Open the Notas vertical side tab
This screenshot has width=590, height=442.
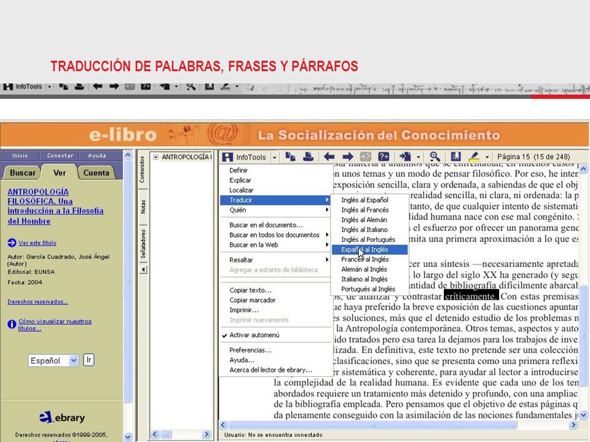pos(143,207)
